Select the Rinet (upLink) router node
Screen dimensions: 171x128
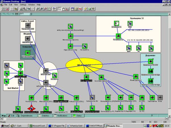[136, 77]
